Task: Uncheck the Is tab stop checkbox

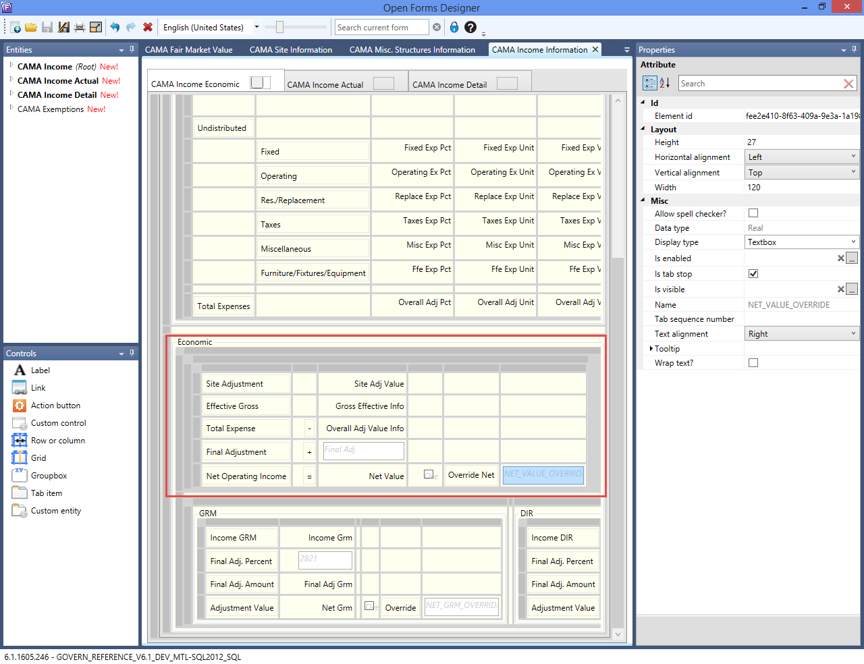Action: pyautogui.click(x=753, y=274)
